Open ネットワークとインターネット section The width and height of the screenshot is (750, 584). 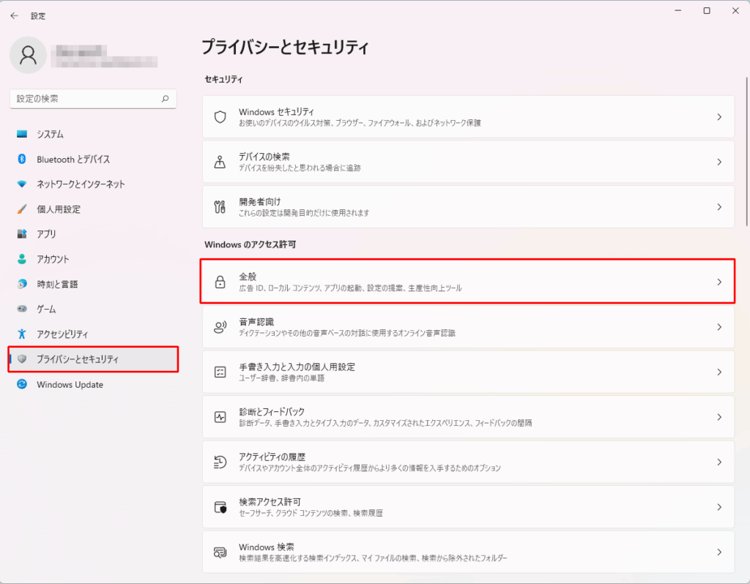click(x=93, y=184)
